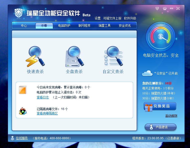Open the 查看病毒隔离区 quarantine link
The height and width of the screenshot is (148, 190).
[x=47, y=113]
